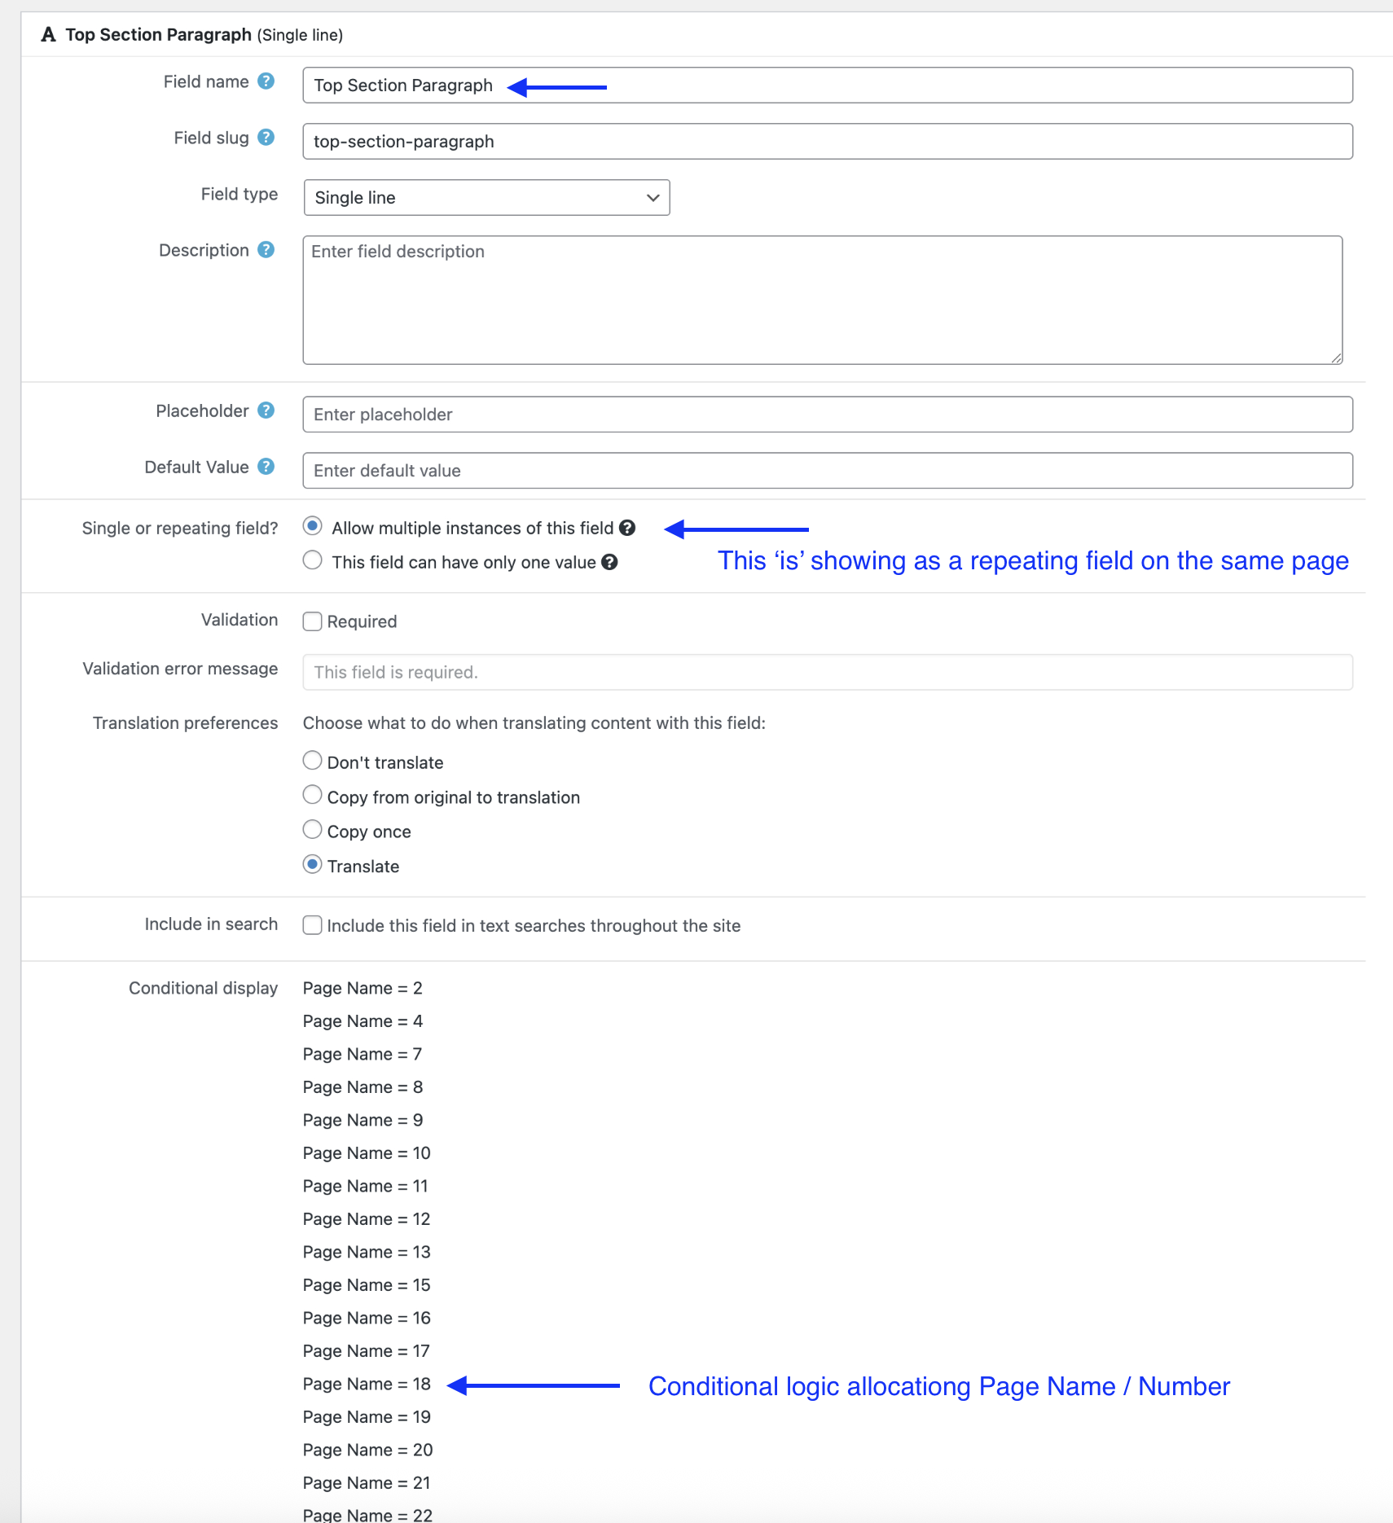Screen dimensions: 1393x1523
Task: Open the Field type dropdown
Action: [486, 198]
